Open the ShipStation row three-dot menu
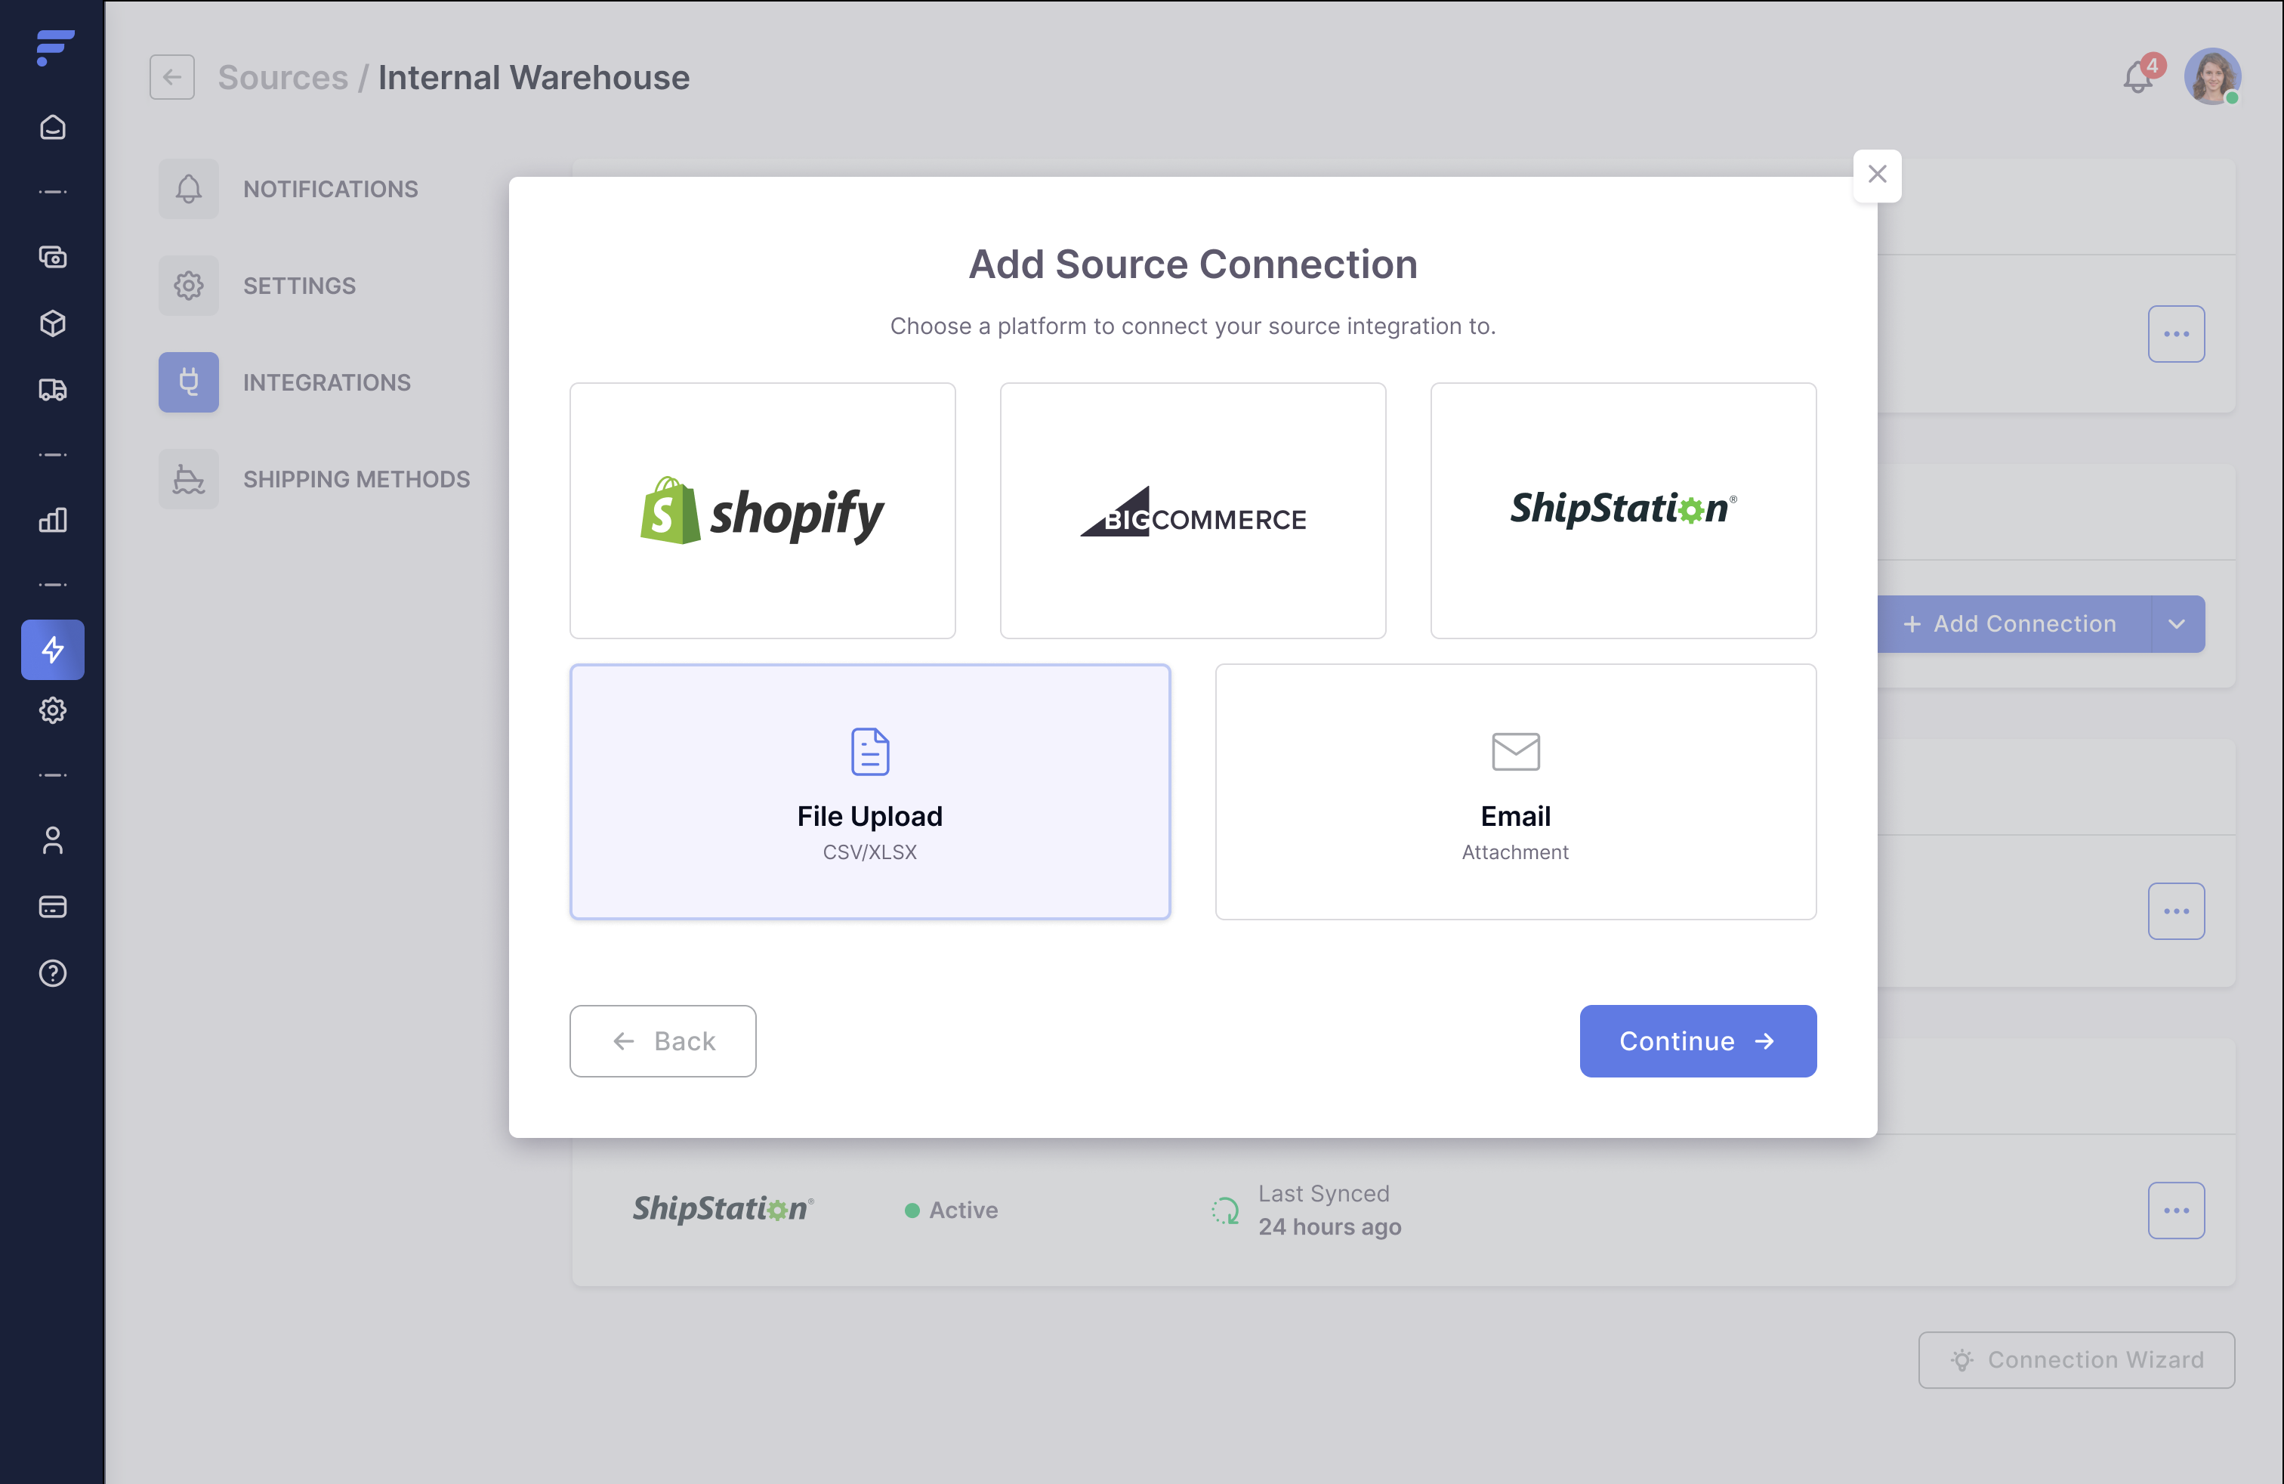The image size is (2284, 1484). click(2177, 1210)
